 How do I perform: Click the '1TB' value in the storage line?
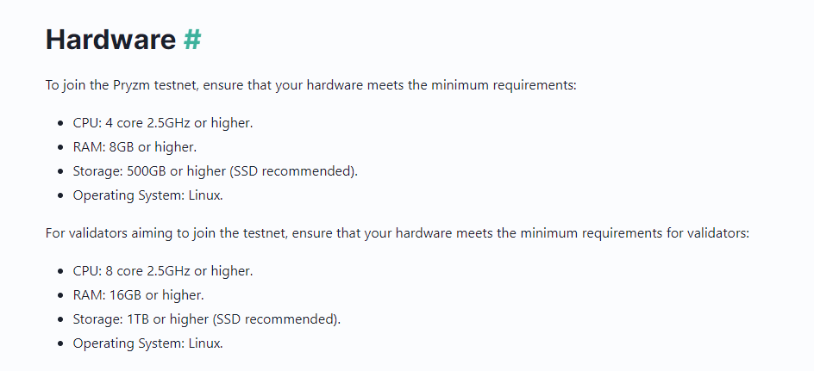(x=138, y=319)
